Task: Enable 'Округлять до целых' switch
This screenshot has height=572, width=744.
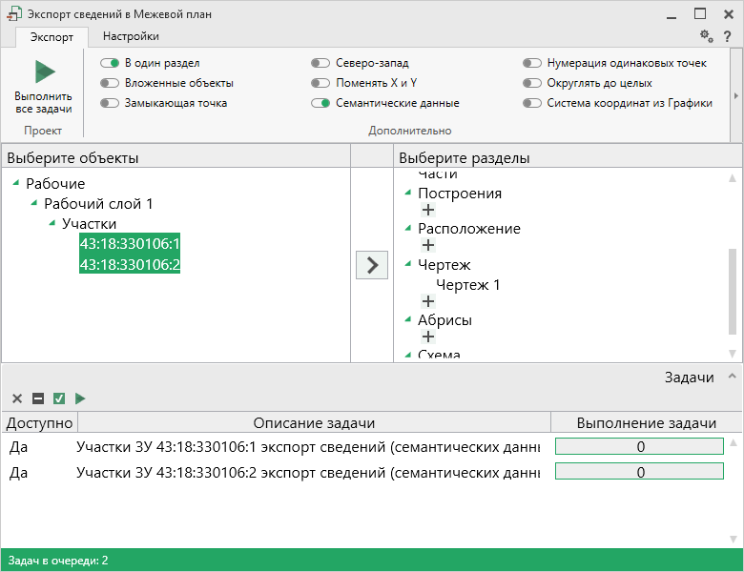Action: click(532, 83)
